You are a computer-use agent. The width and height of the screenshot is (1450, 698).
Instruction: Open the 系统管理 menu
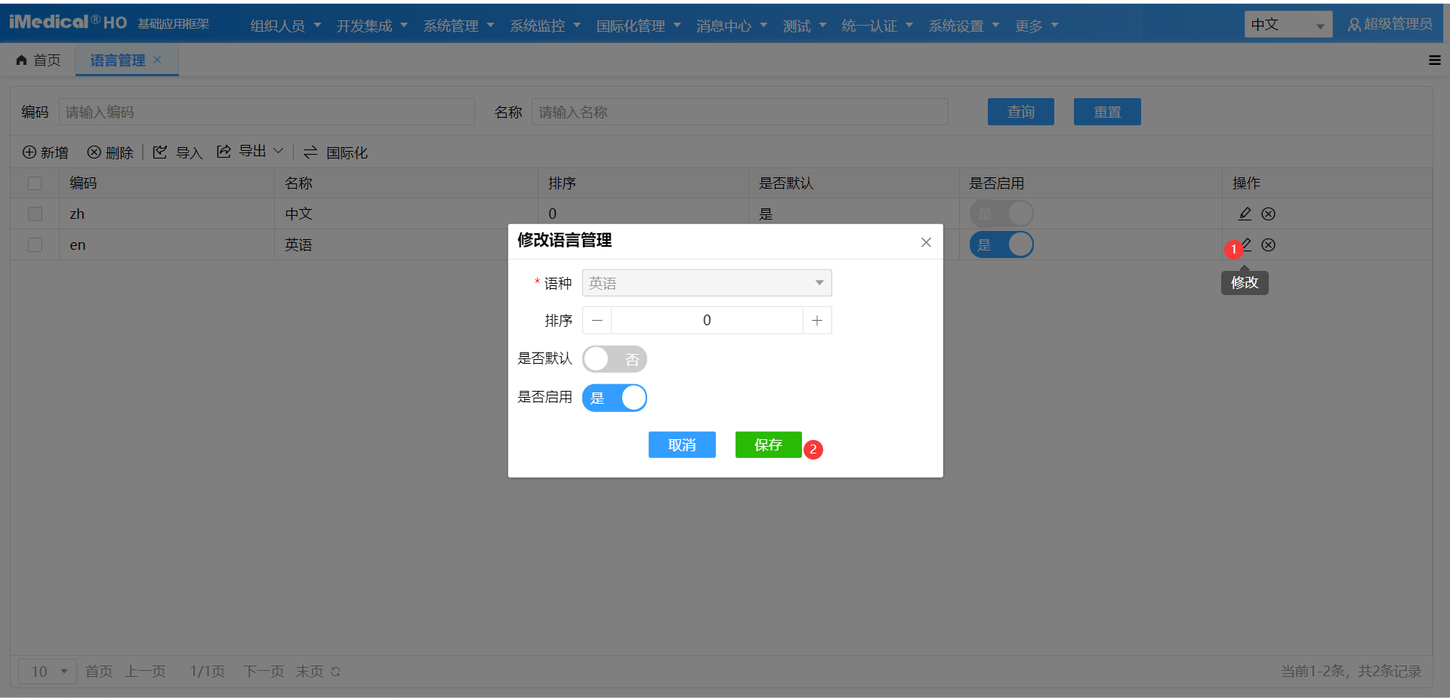pyautogui.click(x=459, y=26)
